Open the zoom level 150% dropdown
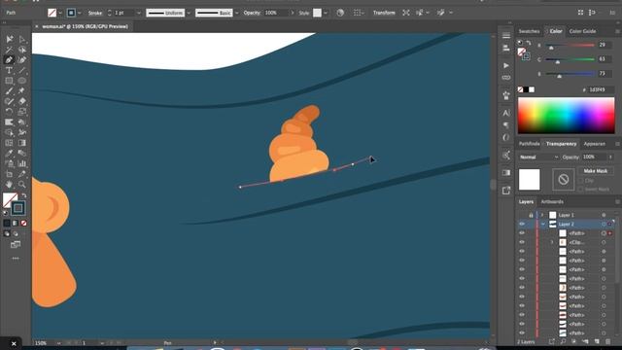 click(58, 343)
